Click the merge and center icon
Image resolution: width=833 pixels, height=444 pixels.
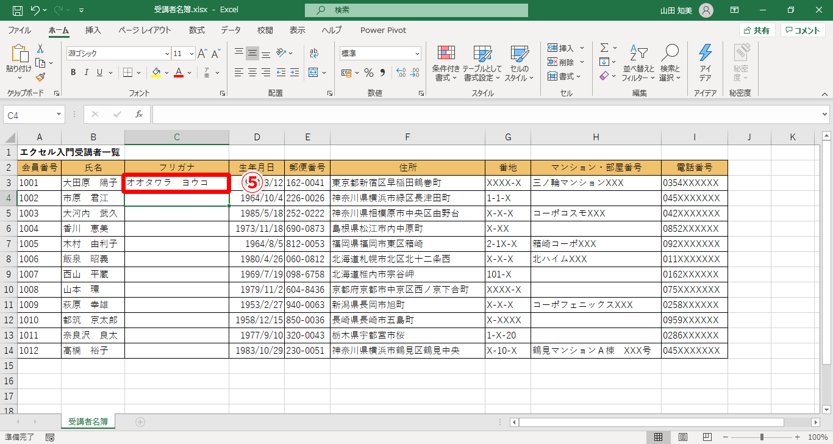314,73
